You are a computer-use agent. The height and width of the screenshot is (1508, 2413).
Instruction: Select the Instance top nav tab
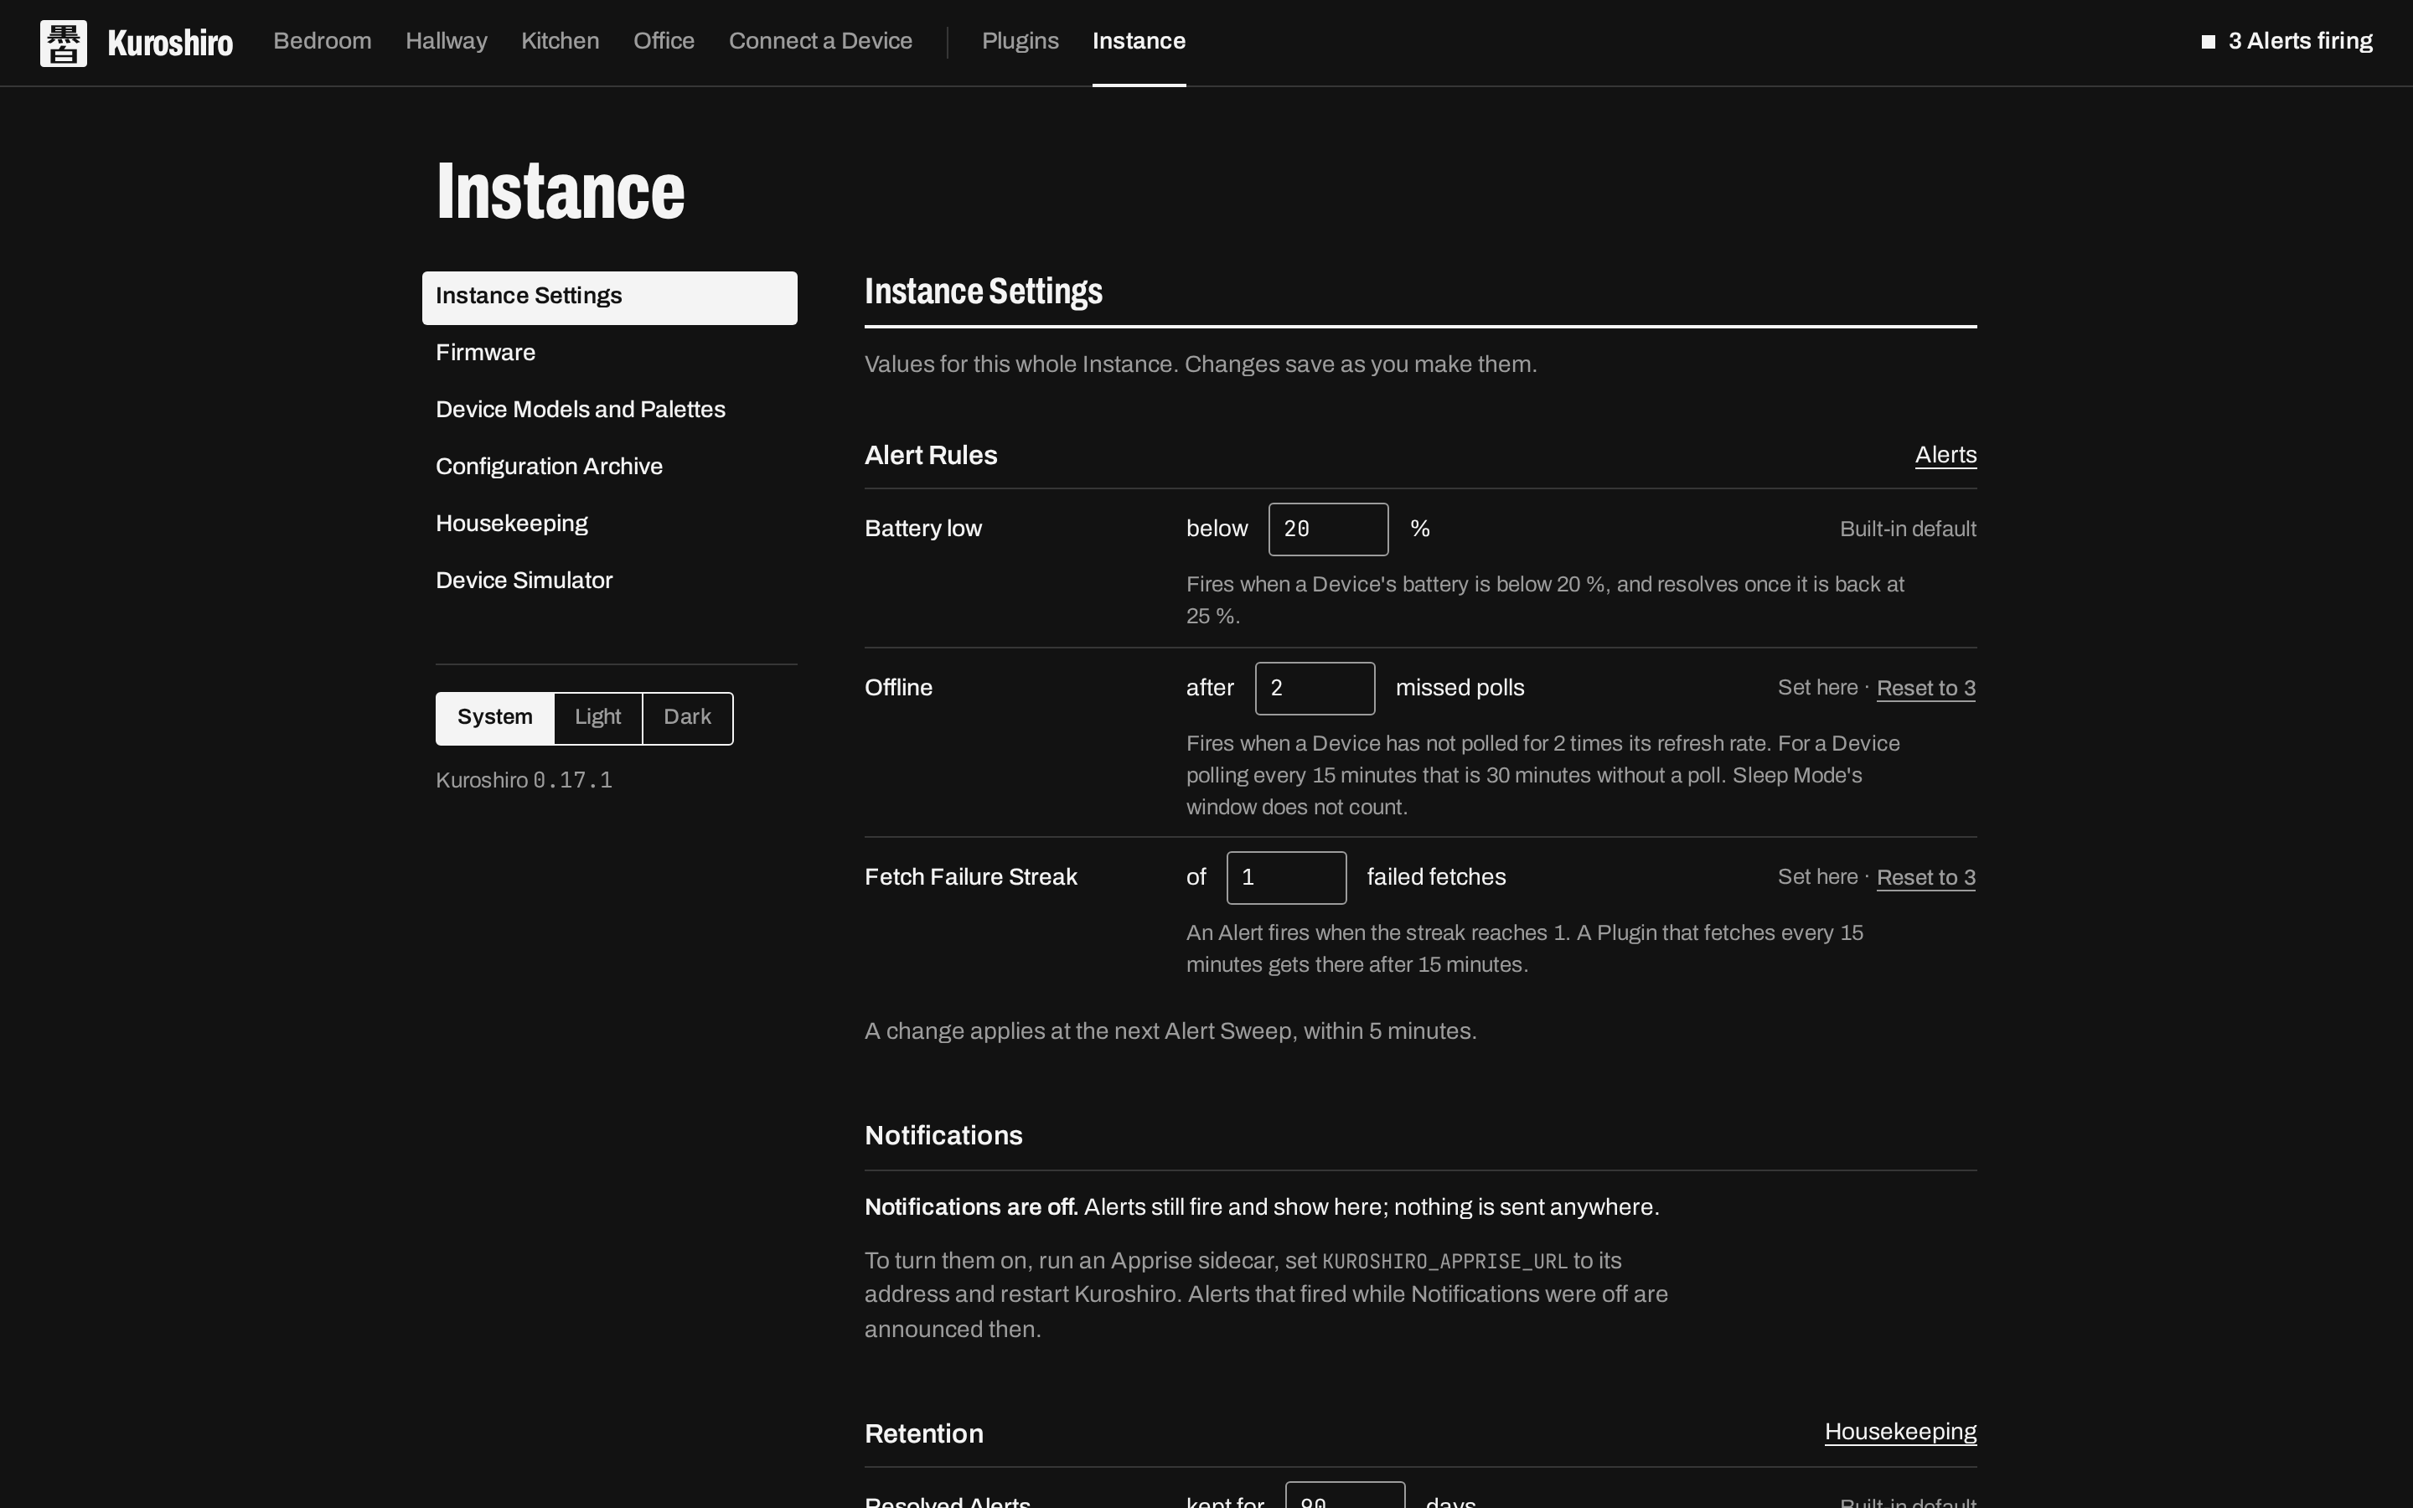(1139, 41)
